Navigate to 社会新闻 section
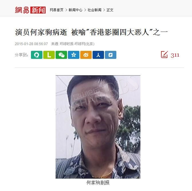 94,10
